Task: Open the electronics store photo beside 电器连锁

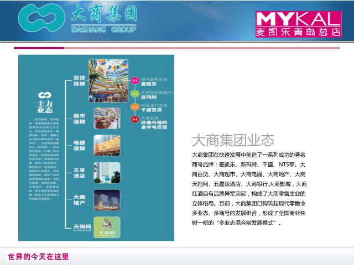Action: [x=107, y=146]
